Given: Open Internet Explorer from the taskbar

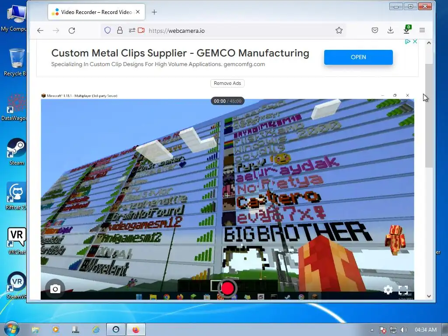Looking at the screenshot, I should point(96,330).
